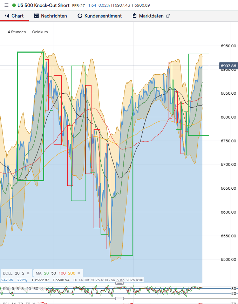Click the candlestick icon on Chart tab
The image size is (238, 304).
7,16
